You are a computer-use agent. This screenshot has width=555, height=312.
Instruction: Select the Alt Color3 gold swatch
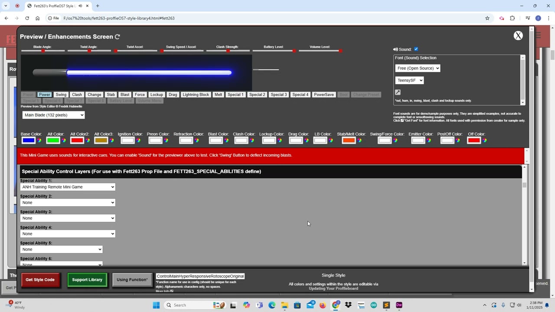(x=101, y=140)
